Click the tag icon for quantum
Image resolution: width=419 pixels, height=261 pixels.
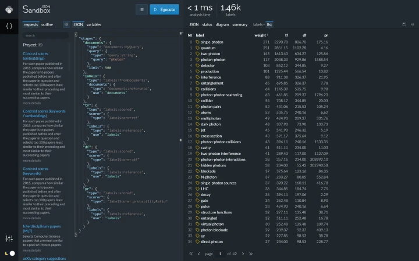click(x=197, y=48)
